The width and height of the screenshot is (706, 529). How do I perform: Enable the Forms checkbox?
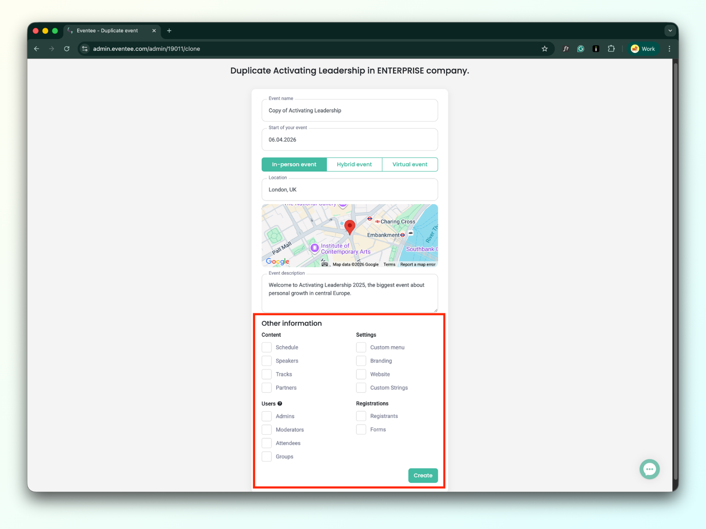pos(361,429)
